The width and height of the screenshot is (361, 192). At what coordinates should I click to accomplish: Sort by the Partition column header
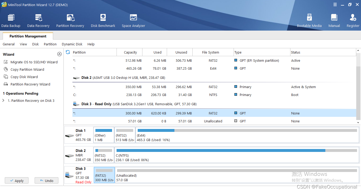point(94,52)
